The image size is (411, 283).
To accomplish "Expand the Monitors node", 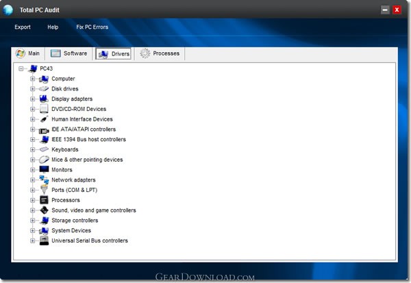I will click(x=32, y=170).
